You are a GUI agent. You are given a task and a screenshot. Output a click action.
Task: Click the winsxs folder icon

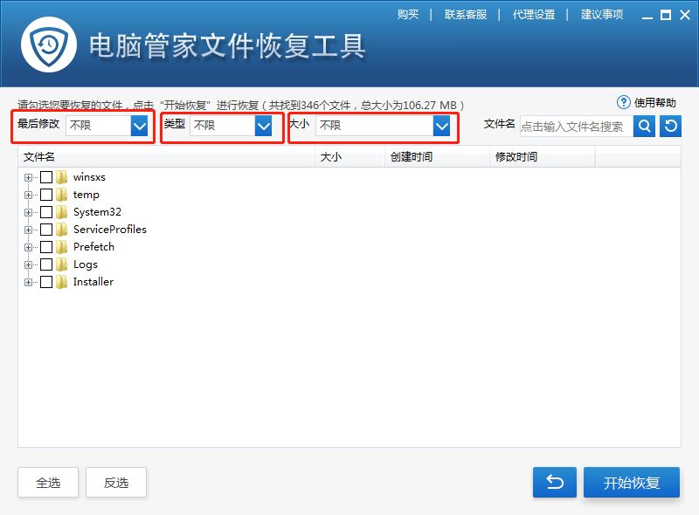(x=61, y=177)
